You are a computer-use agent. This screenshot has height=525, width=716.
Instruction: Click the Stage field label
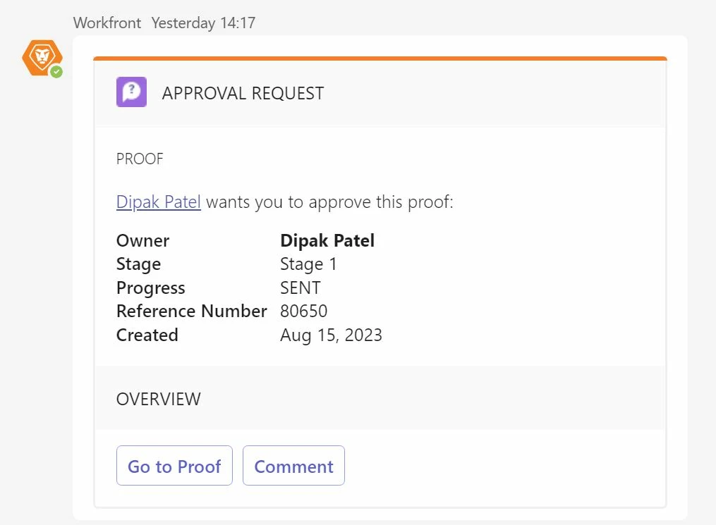pyautogui.click(x=138, y=264)
